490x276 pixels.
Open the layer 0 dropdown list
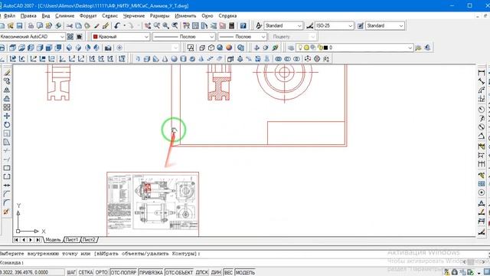point(410,48)
